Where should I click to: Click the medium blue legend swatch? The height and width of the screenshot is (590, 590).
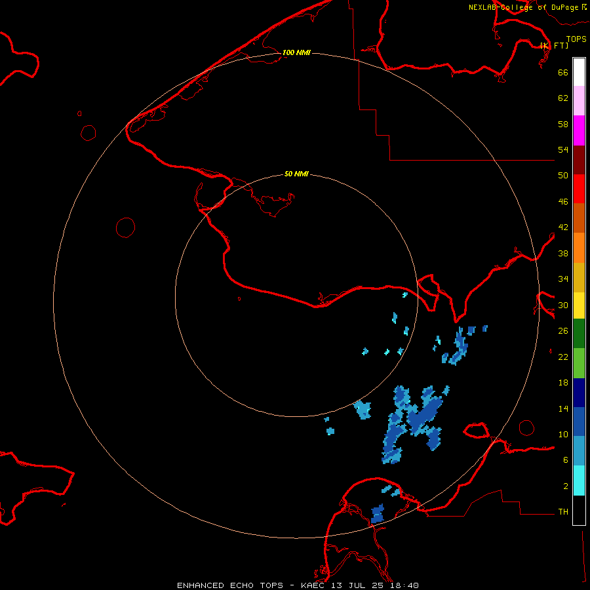tap(579, 422)
